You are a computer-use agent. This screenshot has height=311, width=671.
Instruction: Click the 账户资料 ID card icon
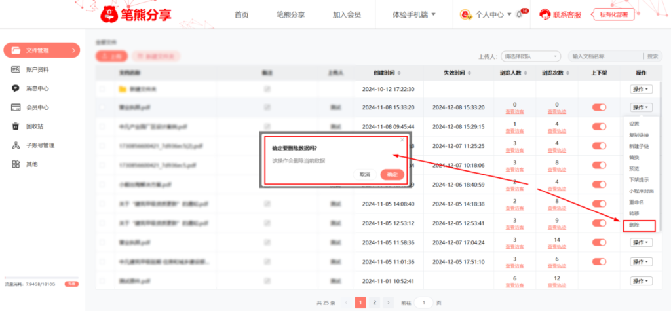click(x=16, y=69)
